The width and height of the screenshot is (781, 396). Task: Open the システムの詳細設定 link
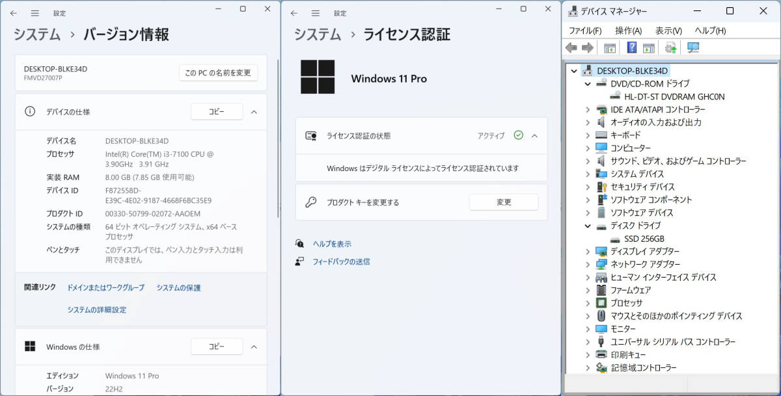point(97,310)
